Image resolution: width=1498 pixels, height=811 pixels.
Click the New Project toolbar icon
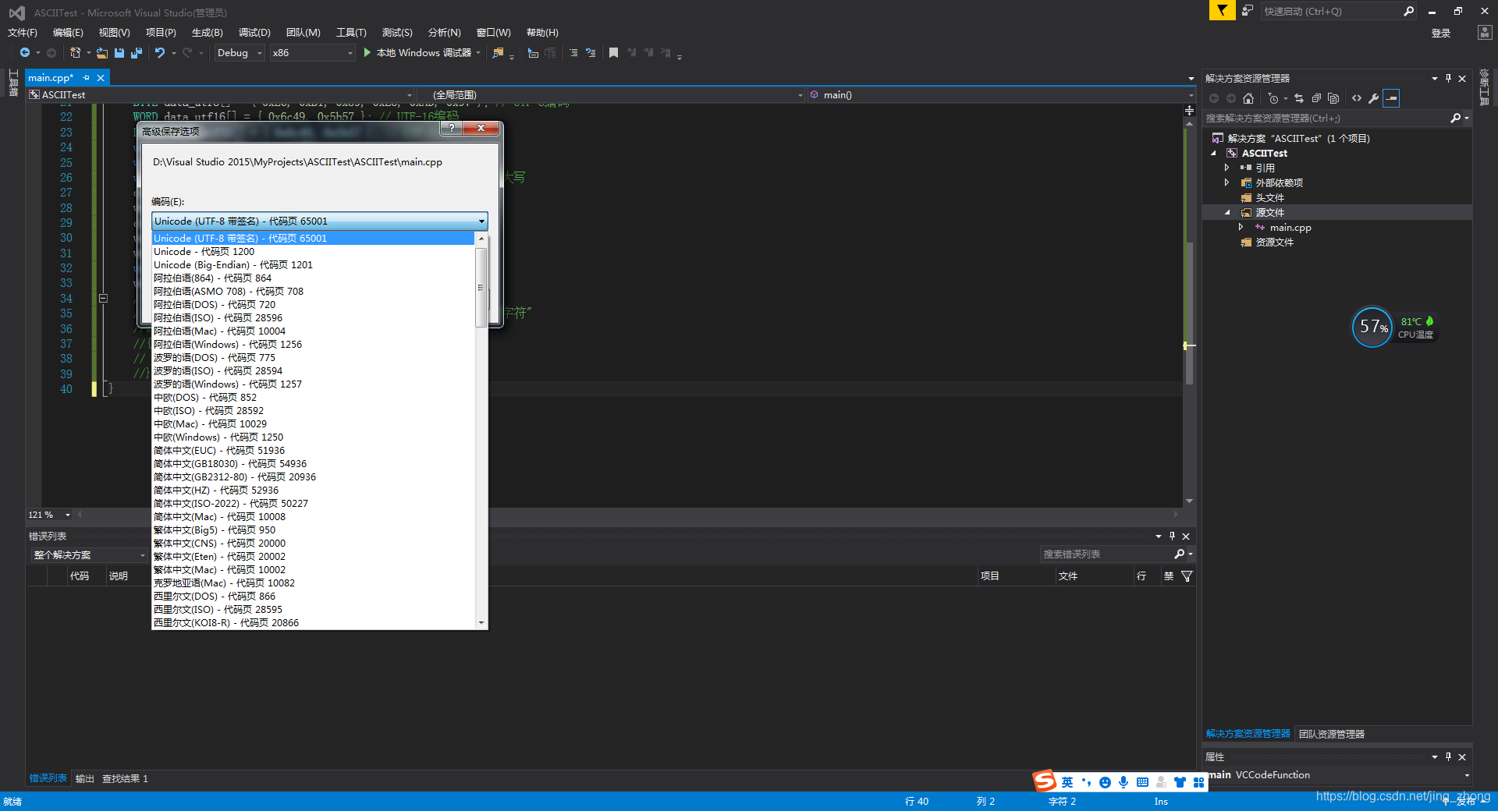pyautogui.click(x=75, y=53)
